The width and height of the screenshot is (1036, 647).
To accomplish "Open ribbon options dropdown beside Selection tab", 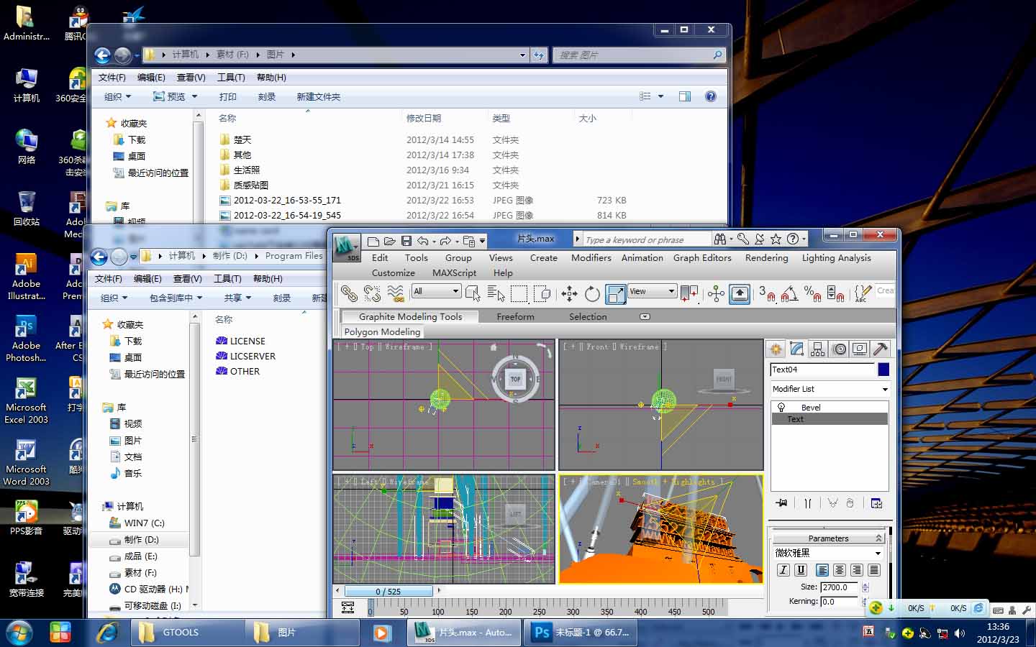I will click(645, 316).
